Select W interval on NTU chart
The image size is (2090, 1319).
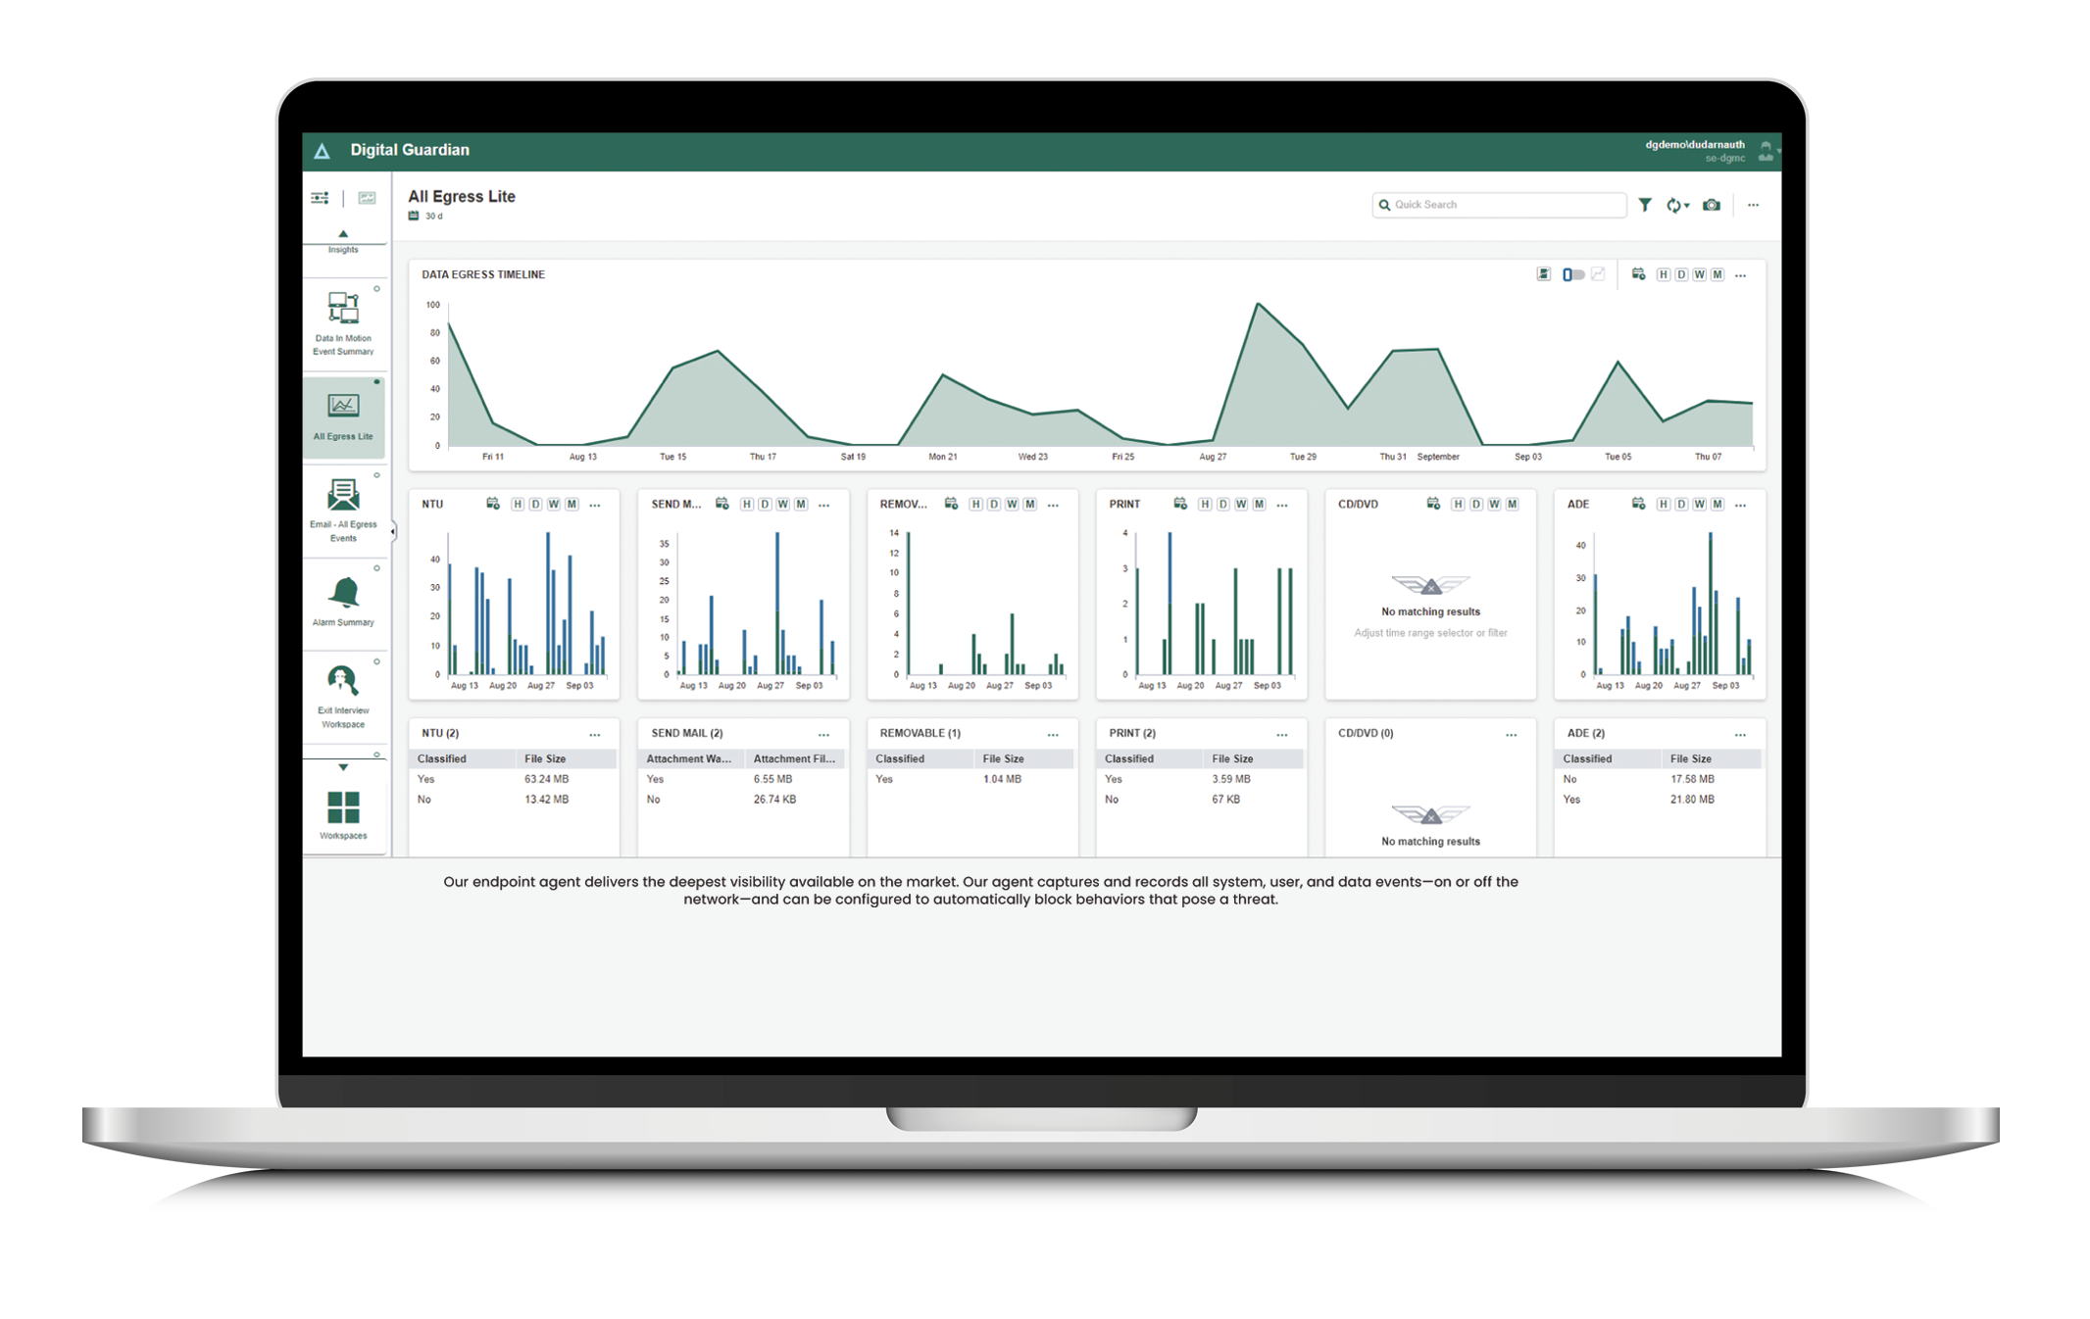coord(554,504)
